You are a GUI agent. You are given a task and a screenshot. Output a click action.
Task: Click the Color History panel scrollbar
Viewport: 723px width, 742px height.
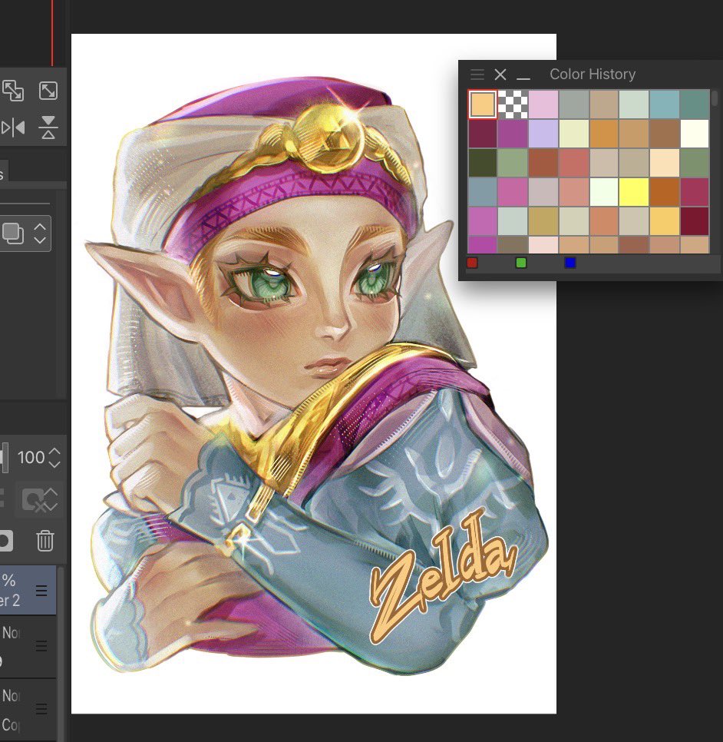[715, 98]
